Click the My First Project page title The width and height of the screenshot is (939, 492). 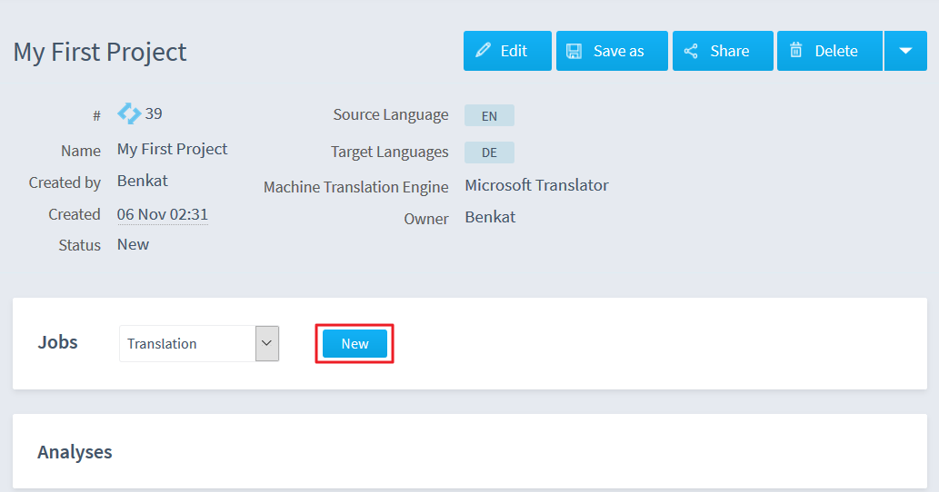(x=99, y=52)
